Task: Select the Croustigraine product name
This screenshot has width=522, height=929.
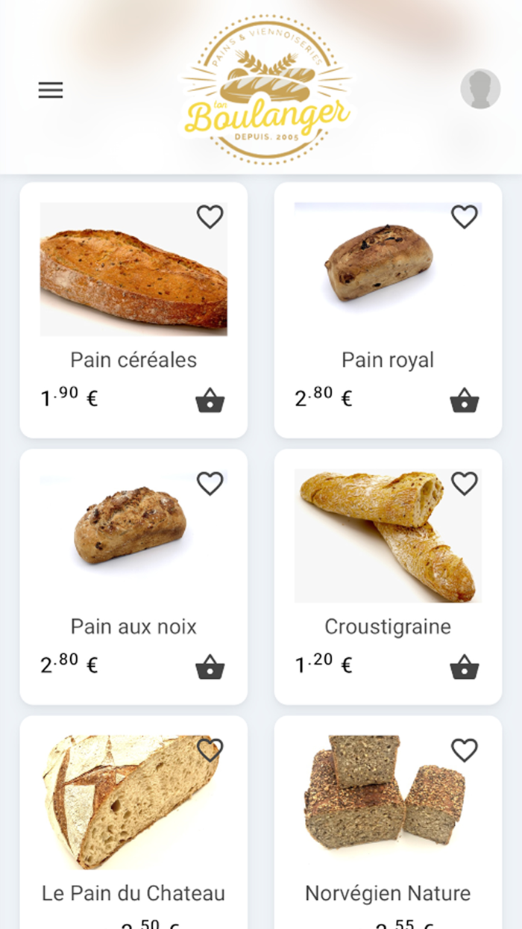Action: [387, 627]
